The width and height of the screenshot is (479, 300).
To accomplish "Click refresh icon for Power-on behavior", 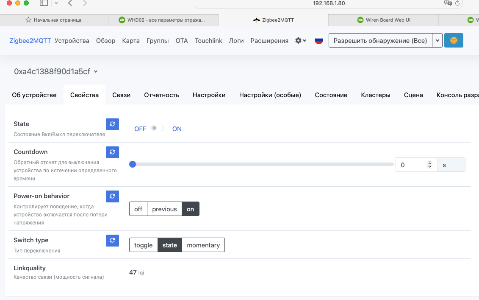I will (112, 196).
